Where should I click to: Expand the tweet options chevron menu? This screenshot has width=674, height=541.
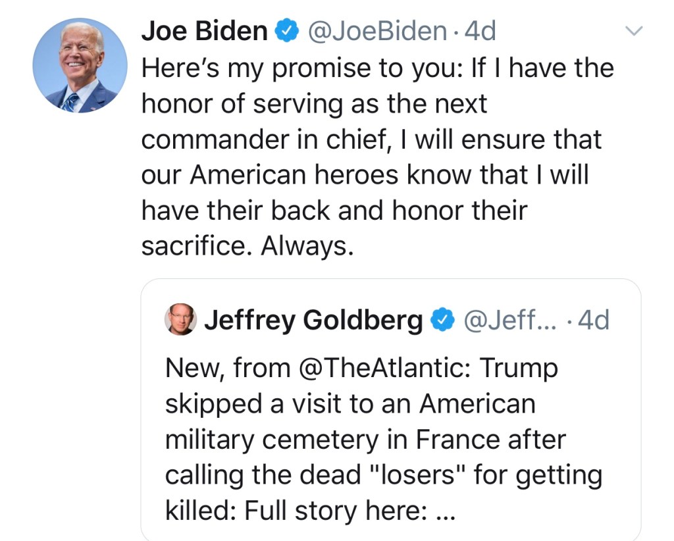(x=634, y=32)
